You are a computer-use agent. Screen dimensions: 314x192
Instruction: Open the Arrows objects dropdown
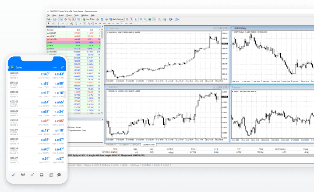click(90, 24)
